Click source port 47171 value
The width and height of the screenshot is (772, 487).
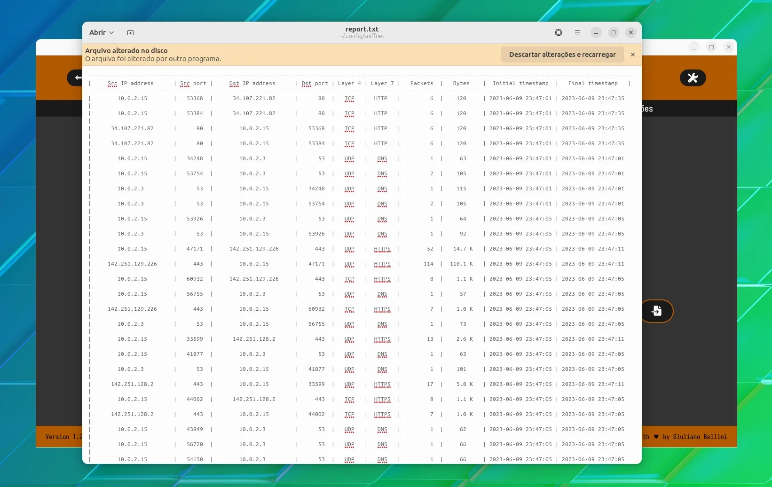(x=195, y=249)
